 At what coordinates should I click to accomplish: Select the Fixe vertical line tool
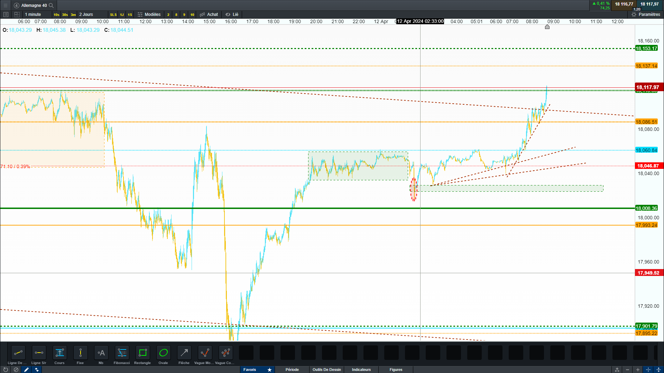pyautogui.click(x=80, y=353)
